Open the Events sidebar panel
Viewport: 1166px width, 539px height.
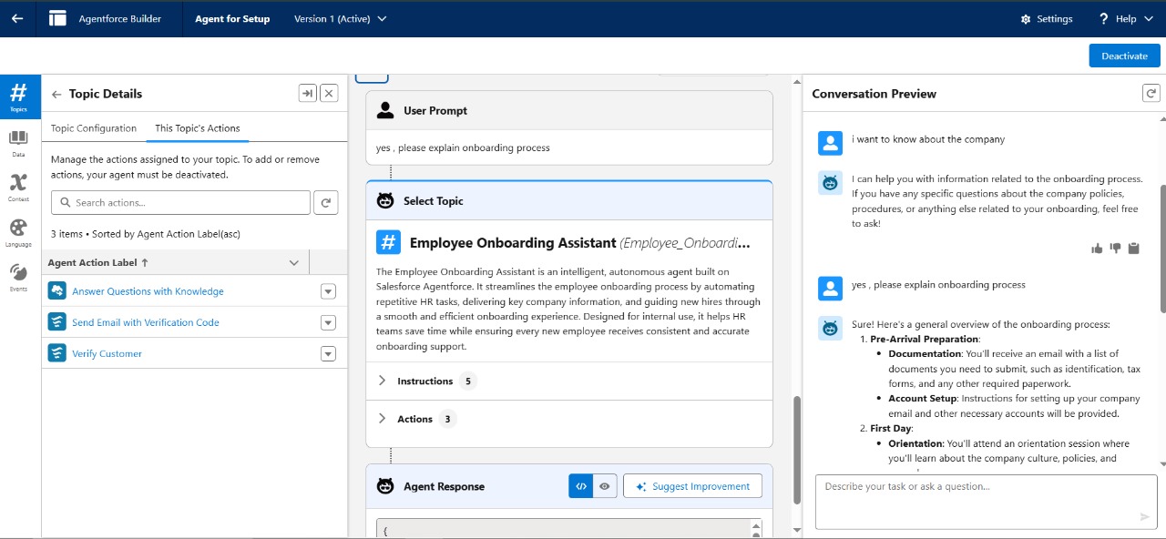pos(18,277)
